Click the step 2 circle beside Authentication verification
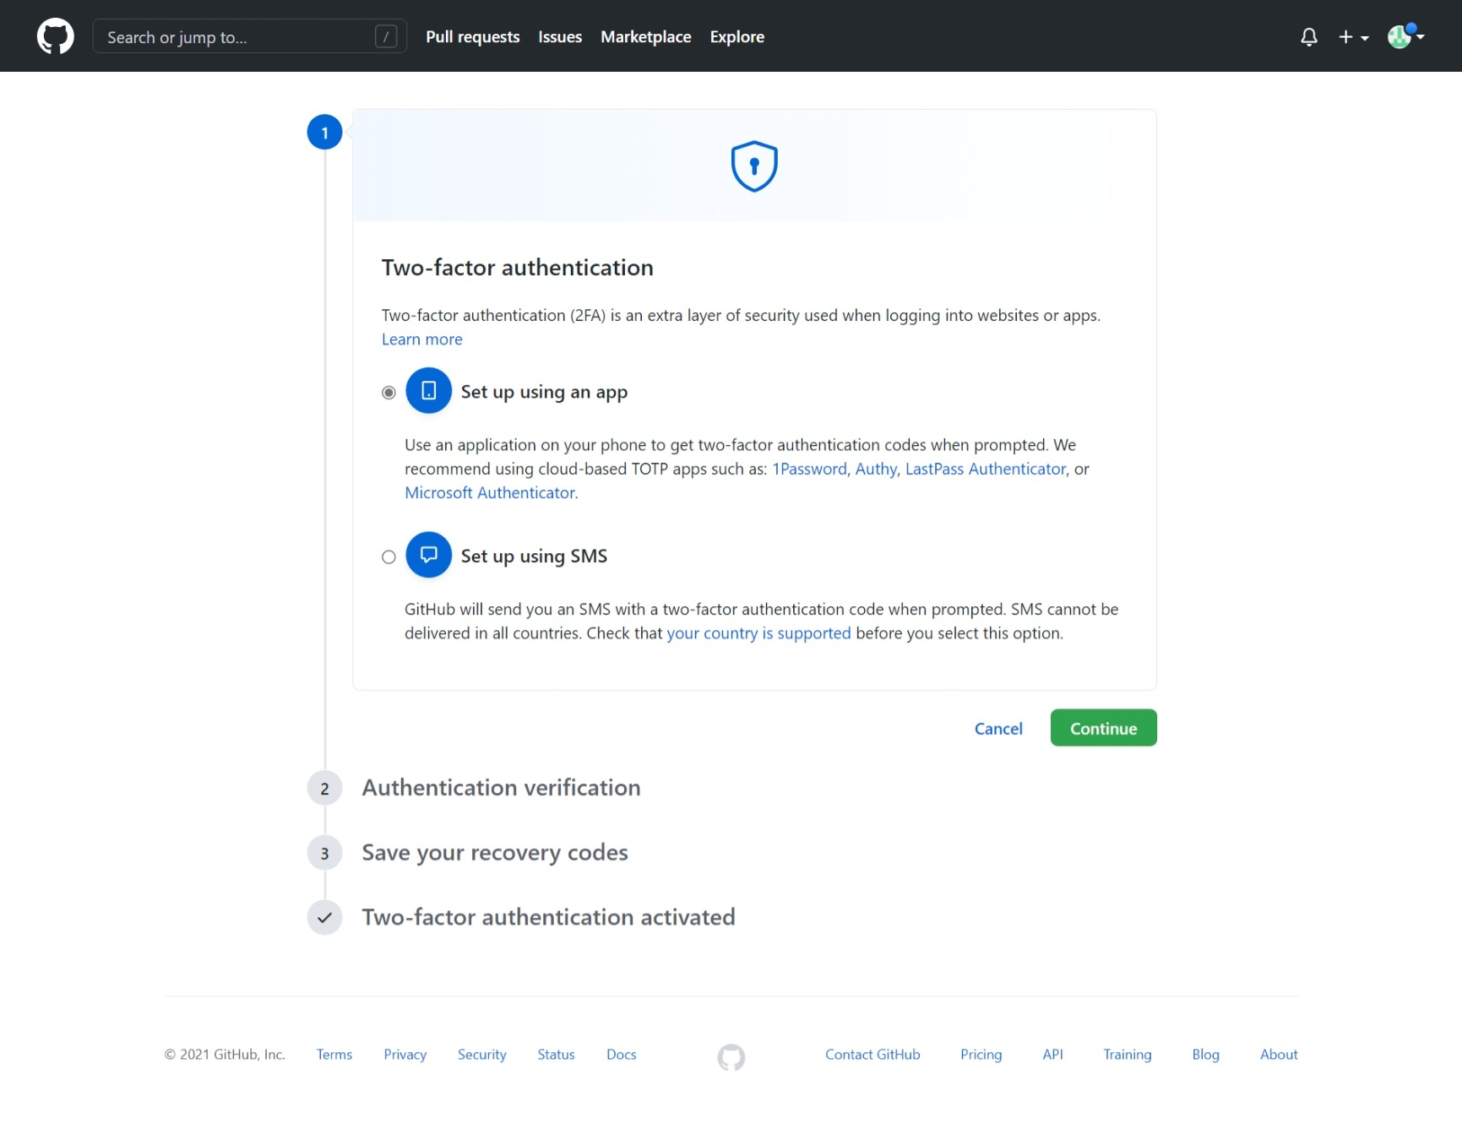 [x=323, y=788]
